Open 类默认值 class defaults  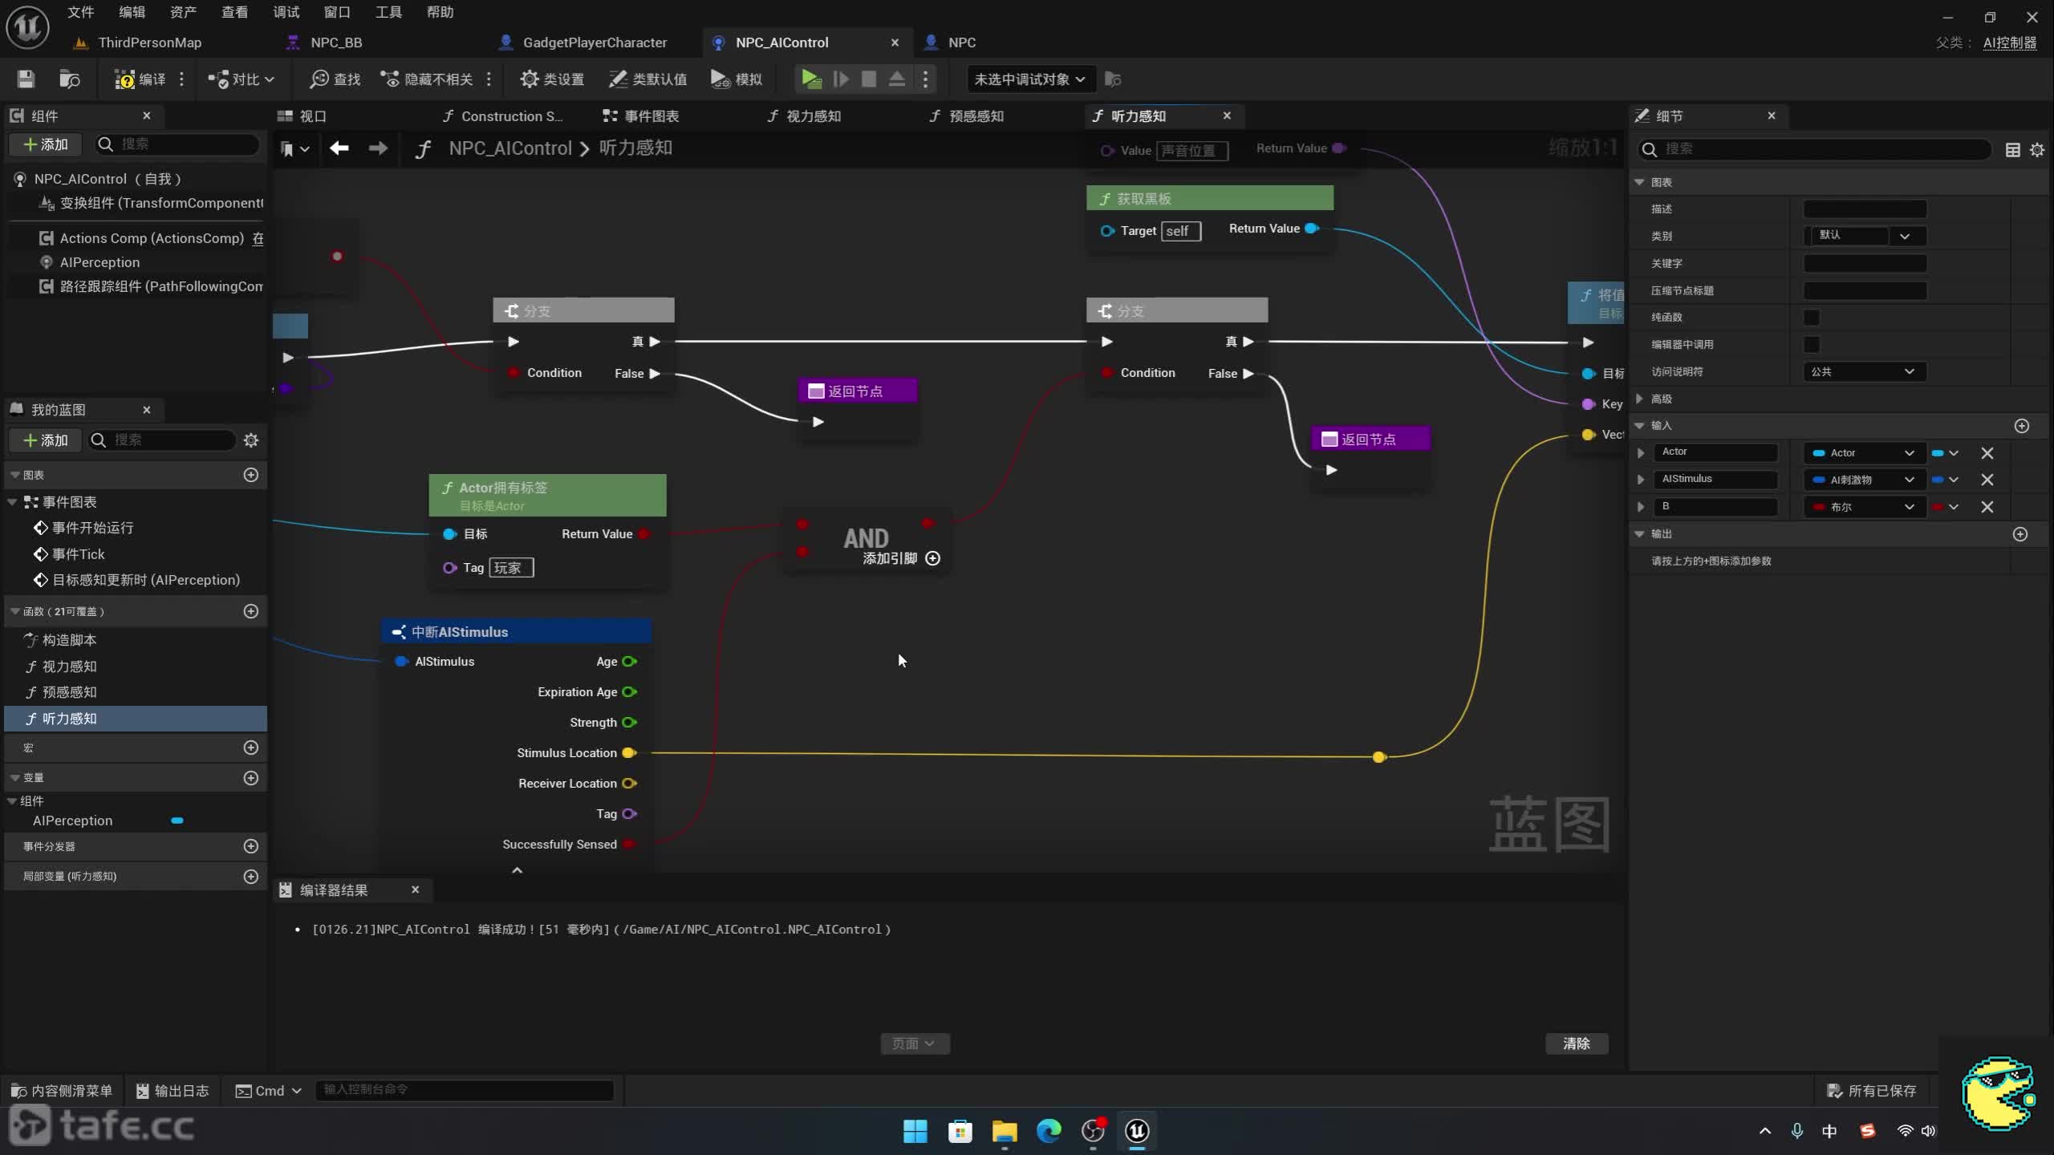[647, 79]
